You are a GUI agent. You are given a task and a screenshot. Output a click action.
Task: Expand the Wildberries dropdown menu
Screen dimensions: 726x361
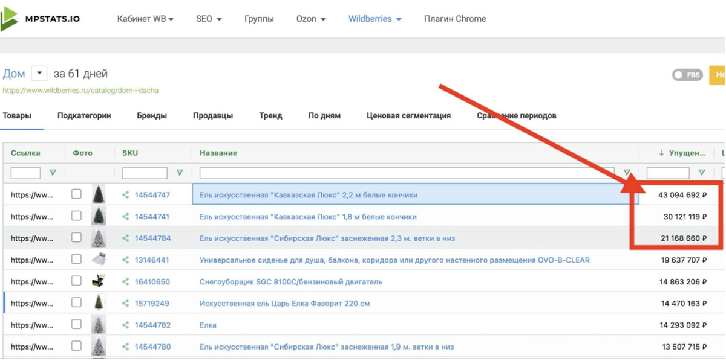375,19
